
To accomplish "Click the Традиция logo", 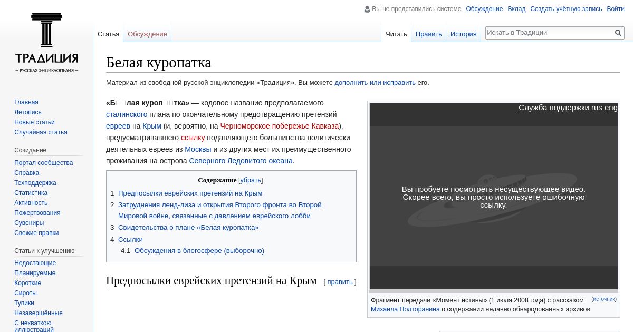I will pyautogui.click(x=46, y=42).
